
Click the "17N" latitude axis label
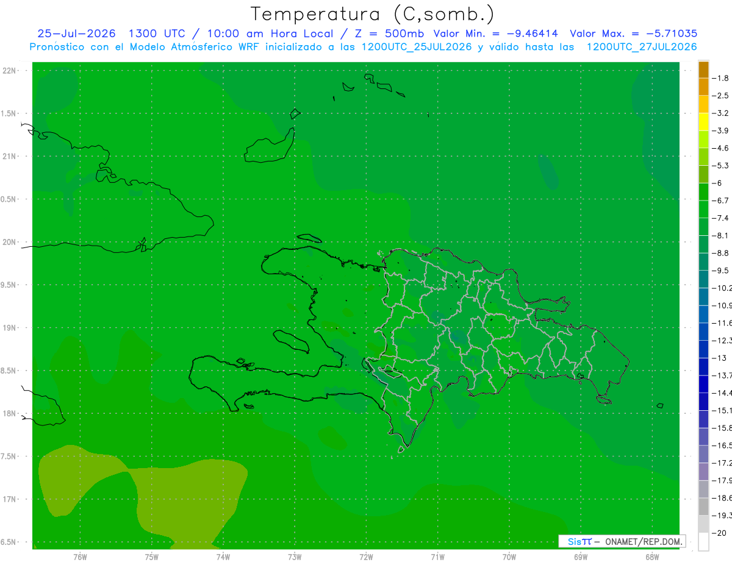(9, 499)
